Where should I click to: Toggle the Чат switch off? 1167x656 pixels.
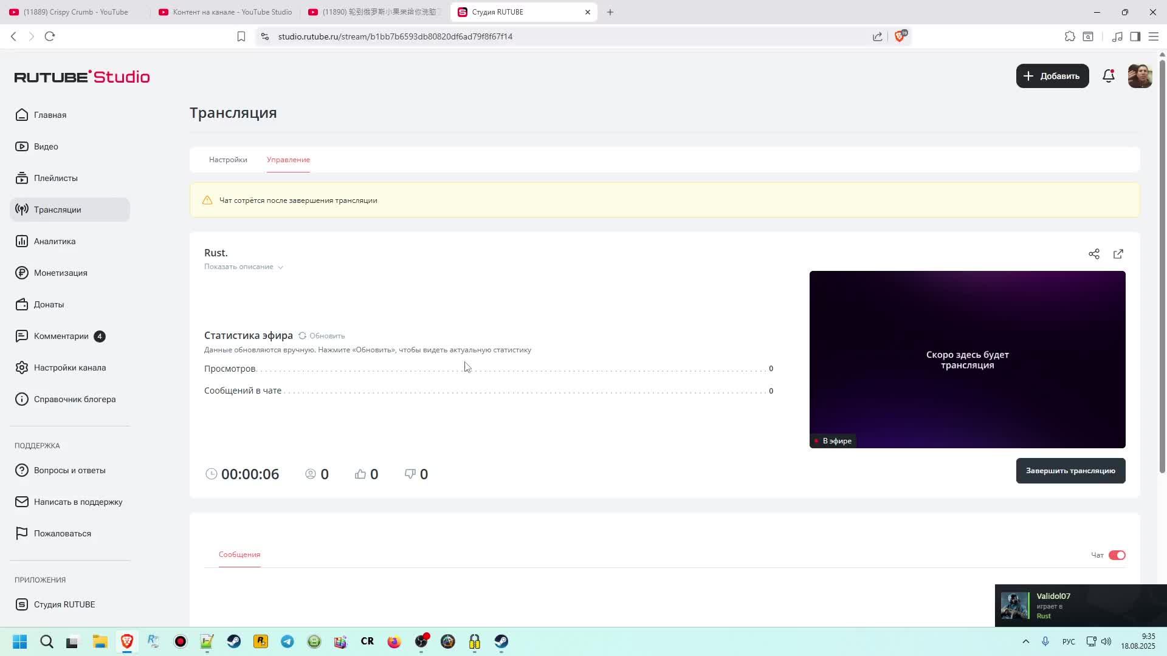(x=1117, y=555)
